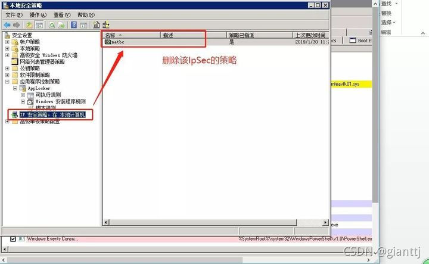
Task: Click the 帐户策略 folder icon
Action: (15, 42)
